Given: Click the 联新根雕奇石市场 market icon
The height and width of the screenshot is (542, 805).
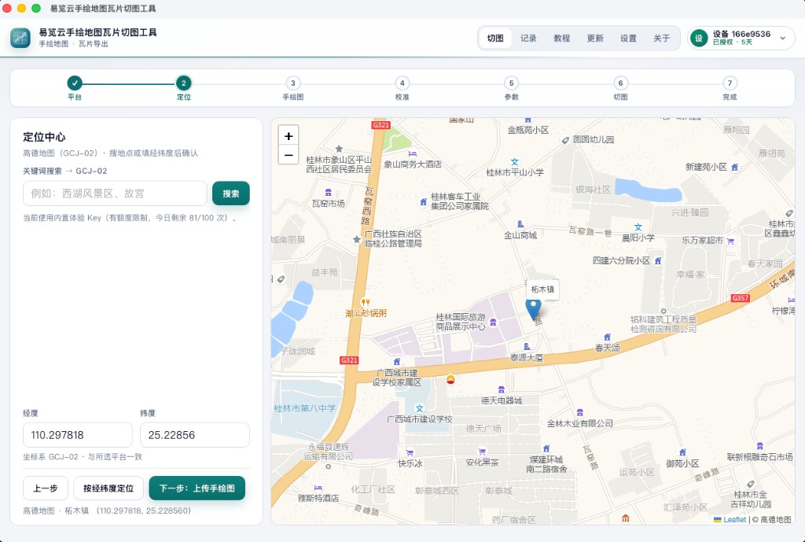Looking at the screenshot, I should (x=760, y=445).
